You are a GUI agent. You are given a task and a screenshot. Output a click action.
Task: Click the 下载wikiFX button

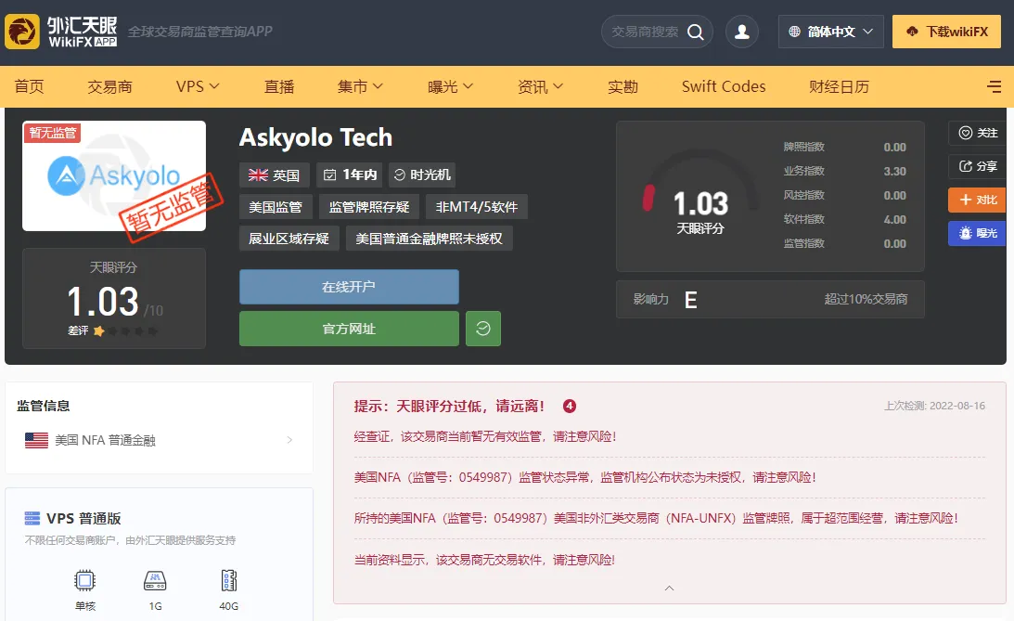(x=947, y=31)
